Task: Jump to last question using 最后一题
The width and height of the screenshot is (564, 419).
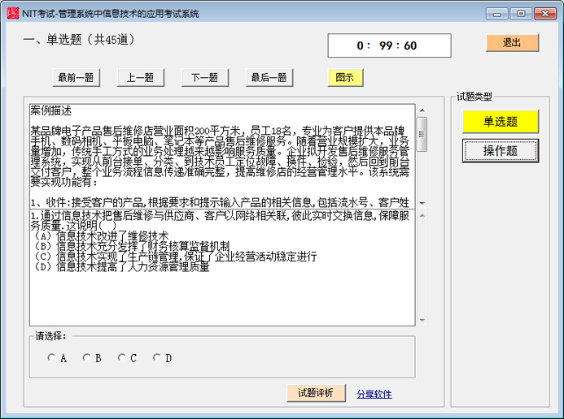Action: 269,78
